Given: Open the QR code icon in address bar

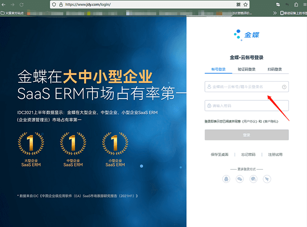Looking at the screenshot, I should tap(239, 4).
